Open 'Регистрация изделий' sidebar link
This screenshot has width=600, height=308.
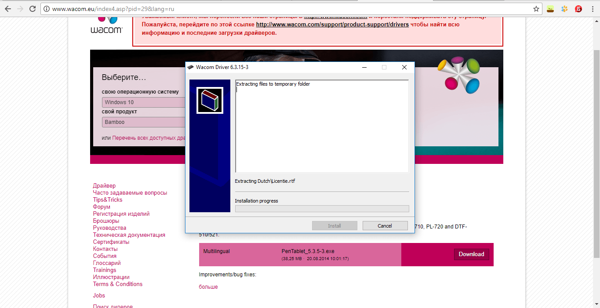(121, 214)
